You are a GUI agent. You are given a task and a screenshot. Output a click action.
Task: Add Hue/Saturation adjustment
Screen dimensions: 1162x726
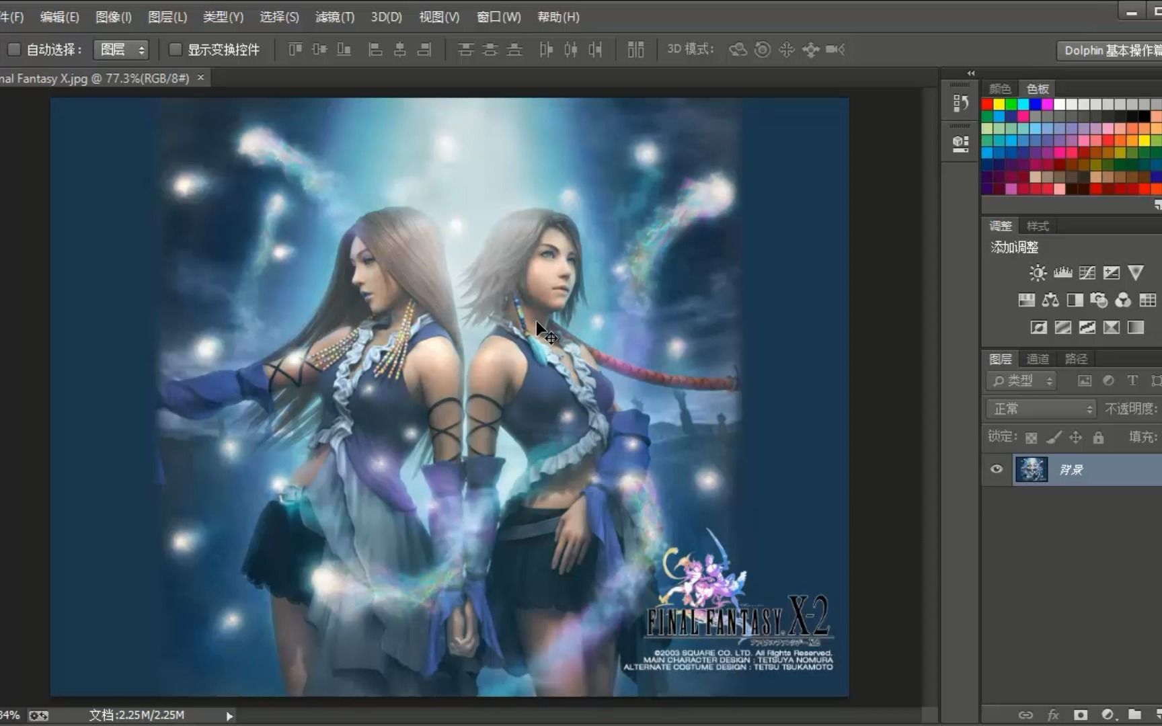coord(1026,300)
